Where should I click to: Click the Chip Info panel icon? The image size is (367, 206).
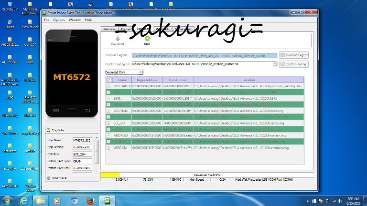pyautogui.click(x=47, y=130)
